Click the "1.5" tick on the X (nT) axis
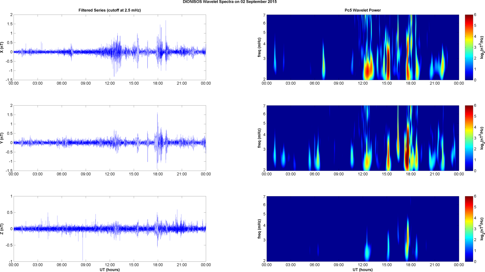 click(x=10, y=24)
